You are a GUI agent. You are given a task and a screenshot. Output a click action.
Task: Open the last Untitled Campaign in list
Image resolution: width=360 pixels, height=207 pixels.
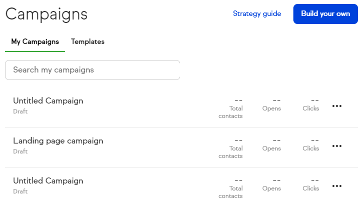[48, 181]
